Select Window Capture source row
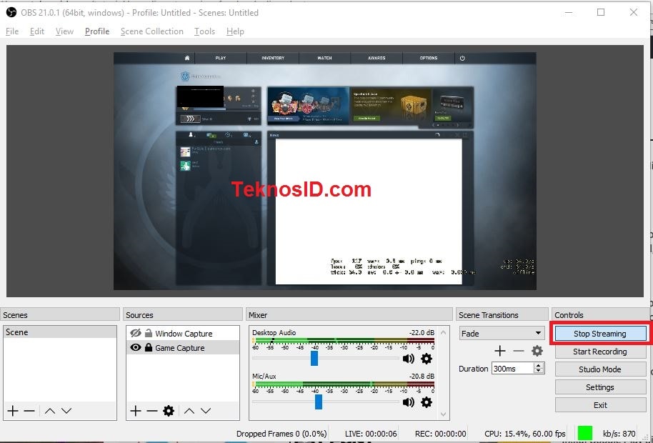Image resolution: width=653 pixels, height=443 pixels. (x=183, y=333)
